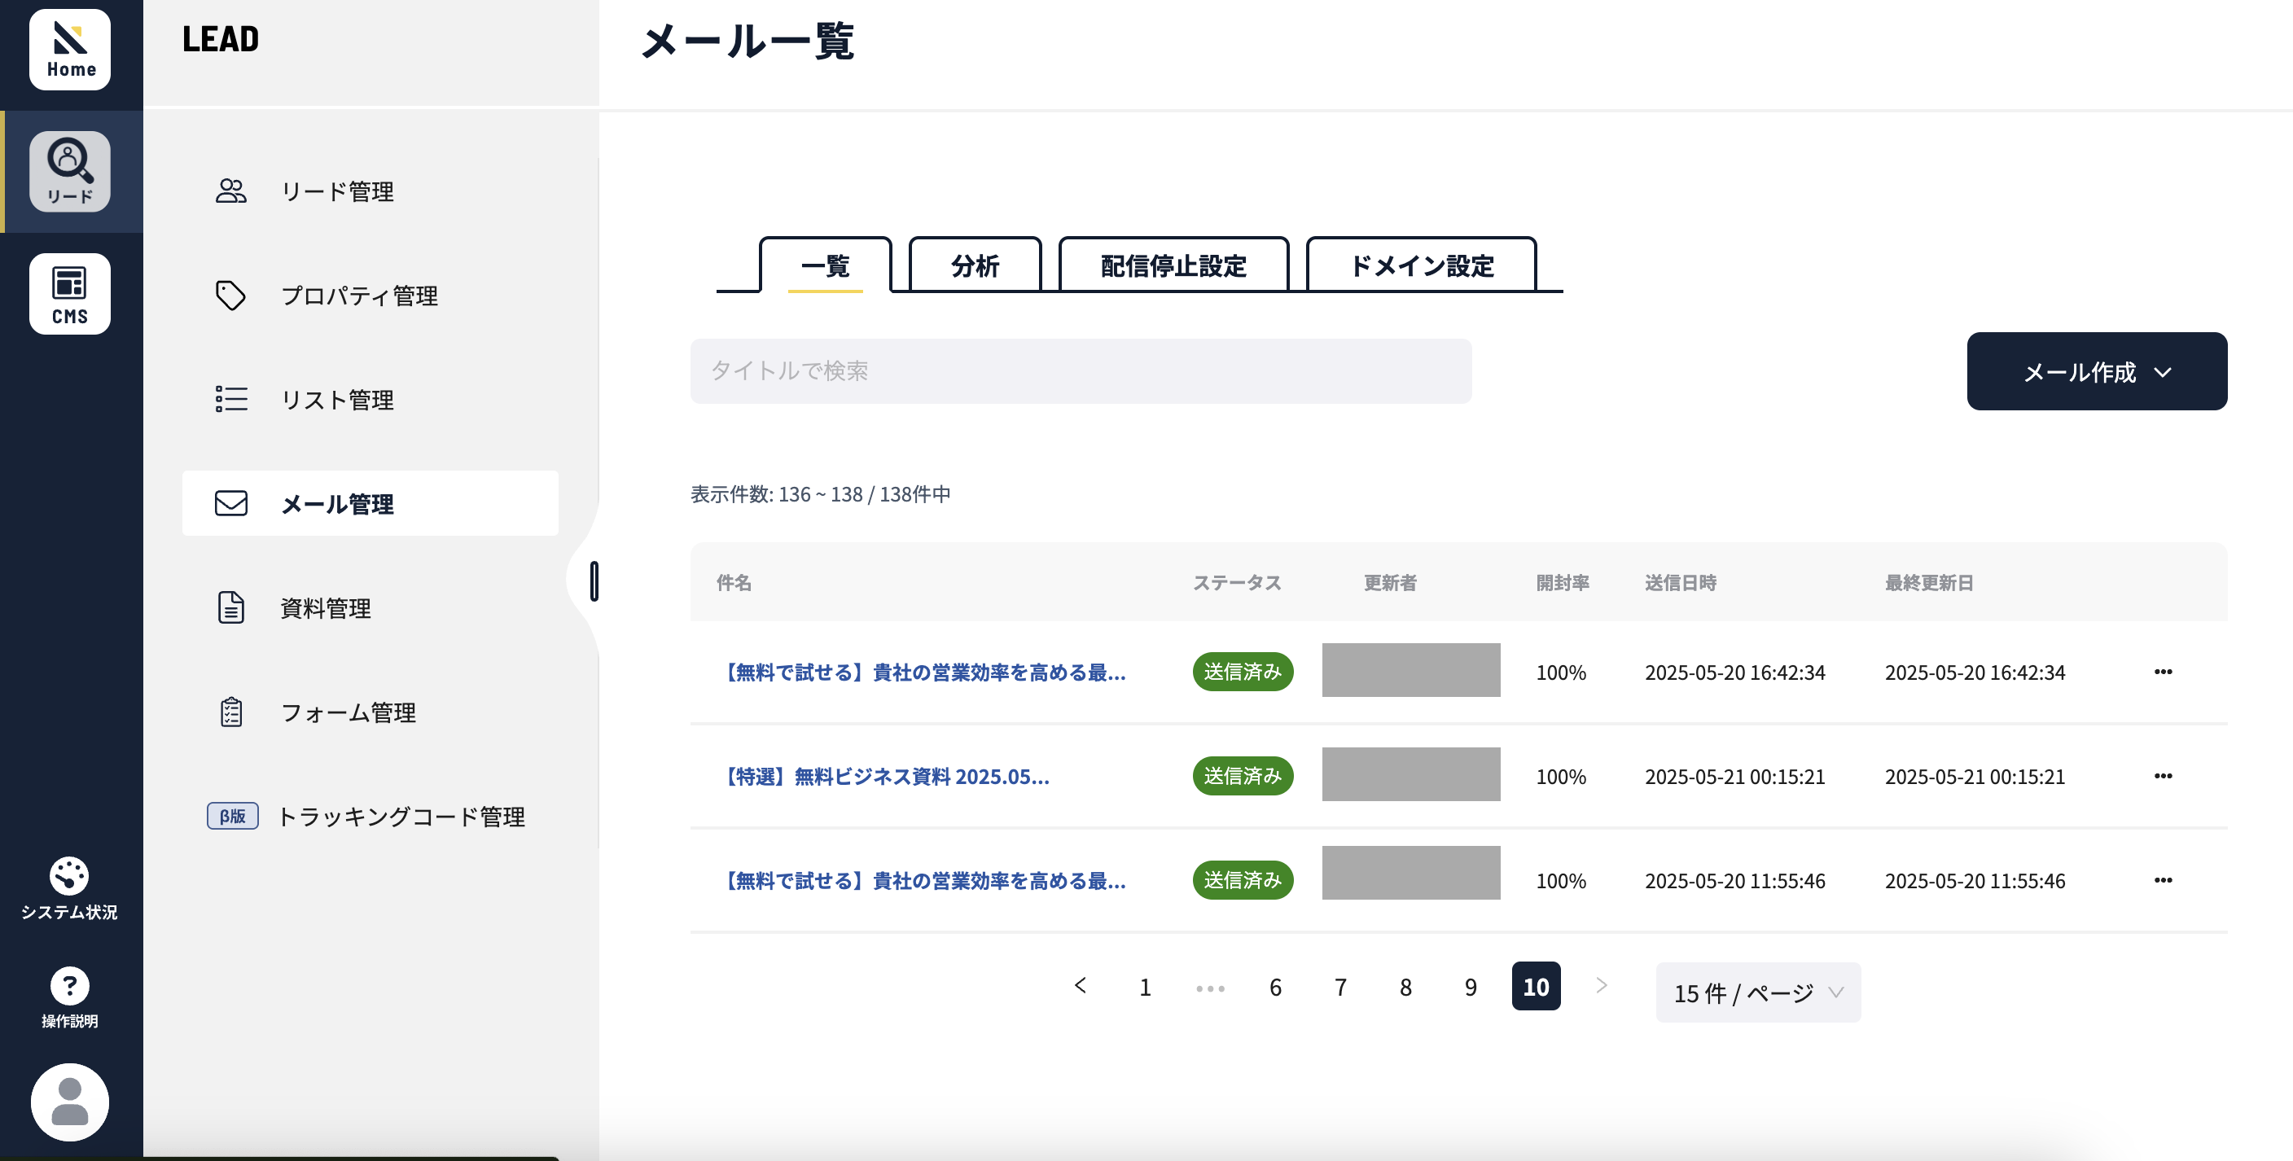
Task: Click the clipboard icon beside フォーム管理
Action: (231, 712)
